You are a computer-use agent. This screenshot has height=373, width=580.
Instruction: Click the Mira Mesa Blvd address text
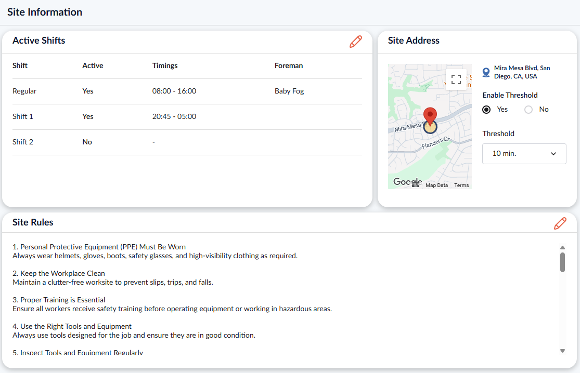pos(522,72)
